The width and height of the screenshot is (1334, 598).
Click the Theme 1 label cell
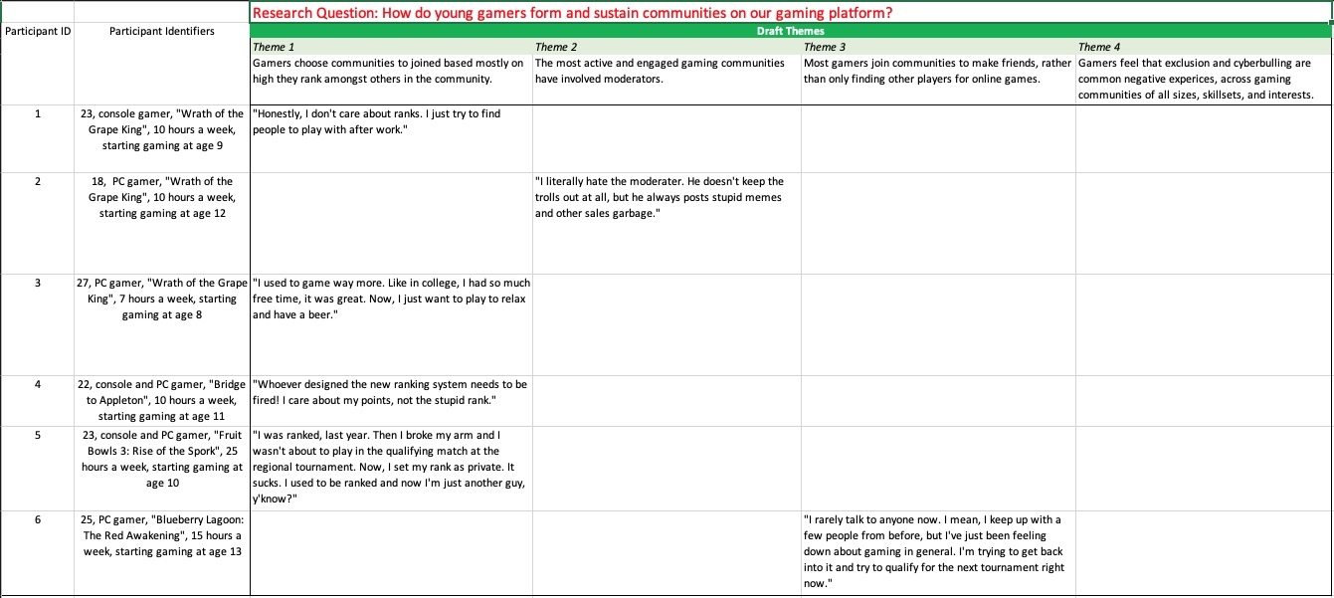[x=391, y=47]
